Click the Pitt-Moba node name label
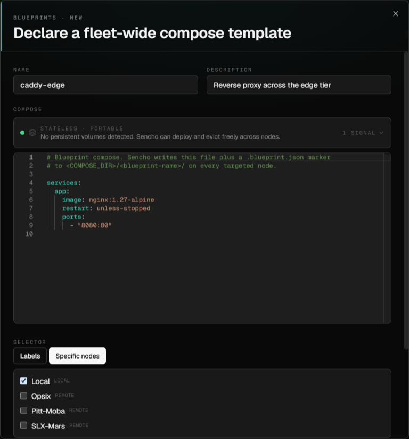409x439 pixels. coord(48,411)
